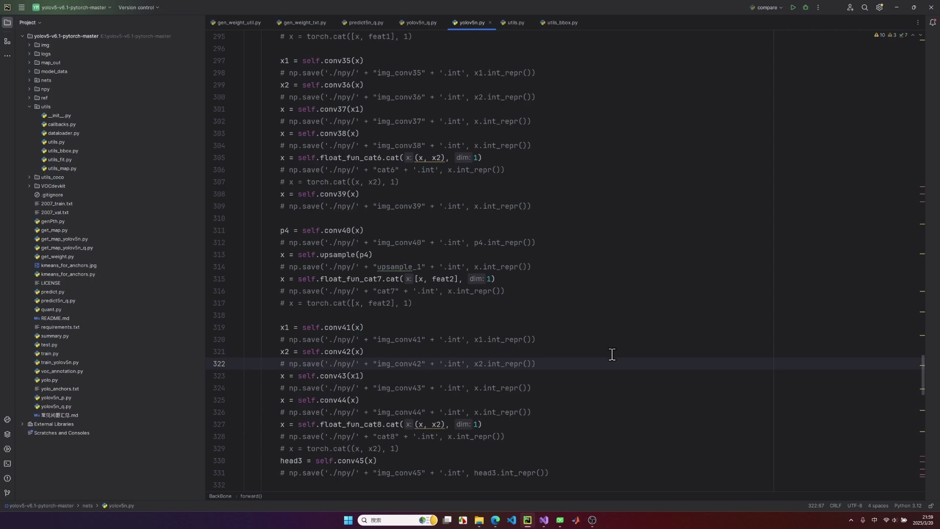940x529 pixels.
Task: Open the compare run configuration dropdown
Action: click(x=767, y=7)
